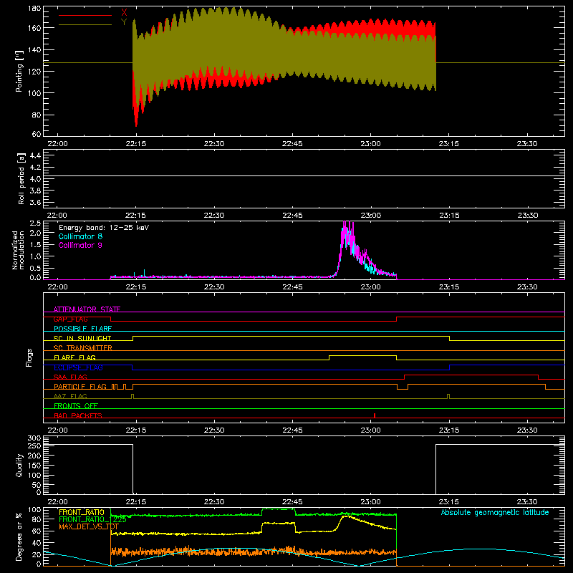This screenshot has width=573, height=573.
Task: Click the 3.6 tick on Roll period axis
Action: tap(35, 202)
